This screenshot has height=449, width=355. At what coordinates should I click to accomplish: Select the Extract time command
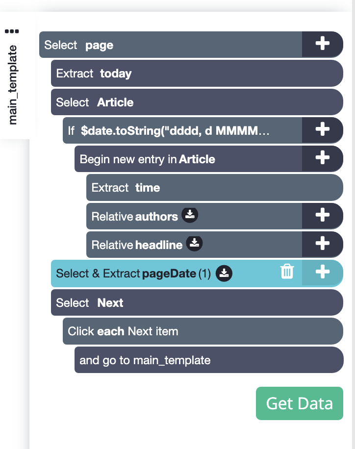(214, 187)
